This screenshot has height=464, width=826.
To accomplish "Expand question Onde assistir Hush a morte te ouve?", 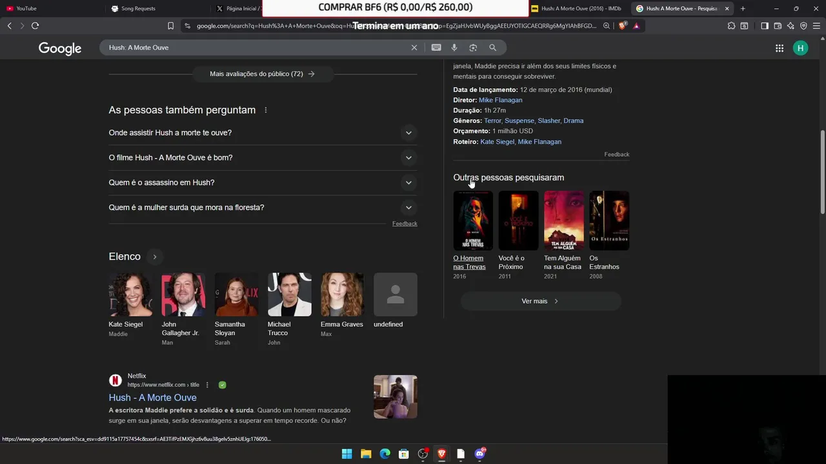I will tap(263, 133).
